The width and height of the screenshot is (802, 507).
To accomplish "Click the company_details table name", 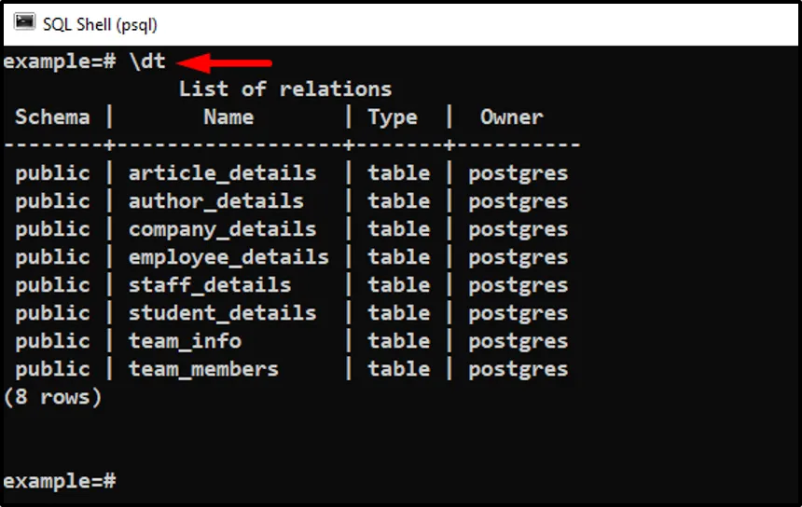I will [x=222, y=229].
